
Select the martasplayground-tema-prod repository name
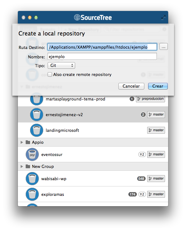[75, 99]
